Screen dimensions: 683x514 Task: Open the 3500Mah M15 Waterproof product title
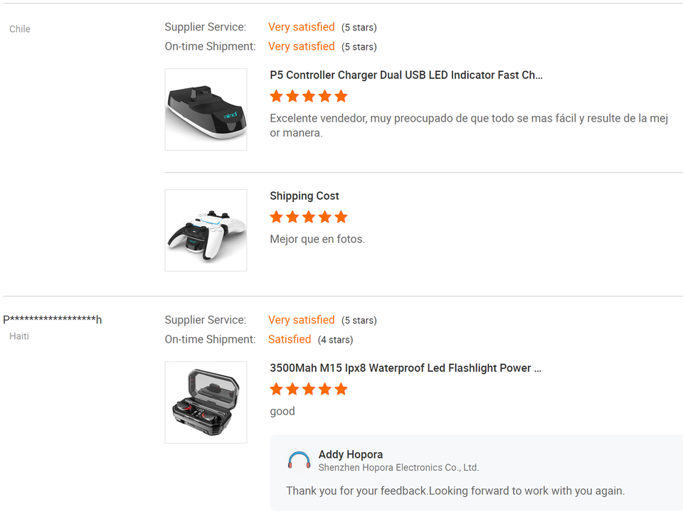pyautogui.click(x=406, y=368)
